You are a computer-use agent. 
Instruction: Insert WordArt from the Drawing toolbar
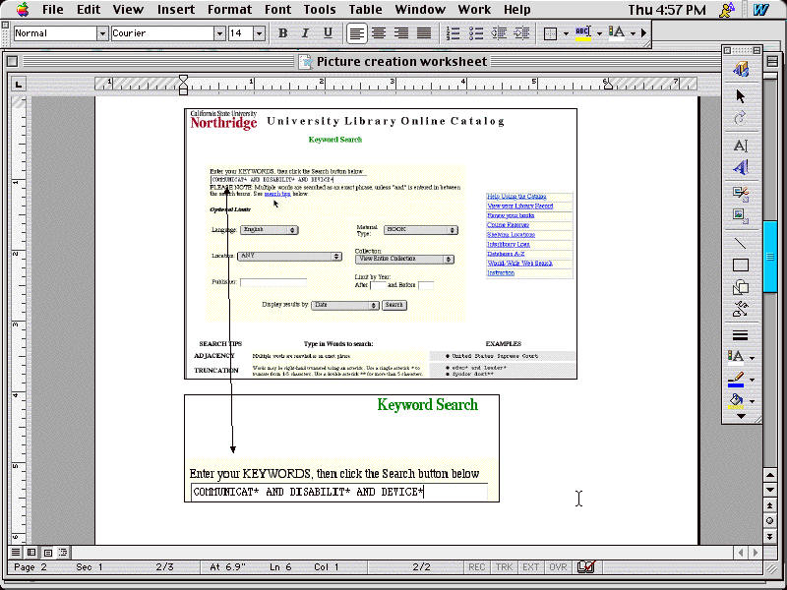tap(741, 167)
